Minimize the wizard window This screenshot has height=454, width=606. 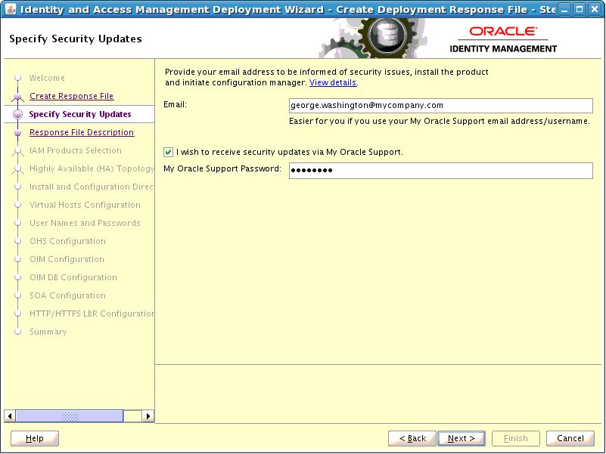(x=564, y=9)
